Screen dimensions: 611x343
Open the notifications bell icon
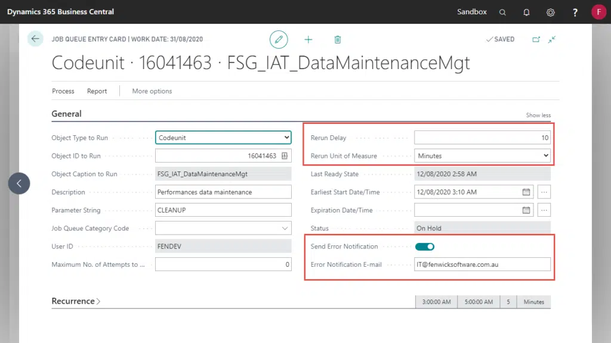(526, 12)
